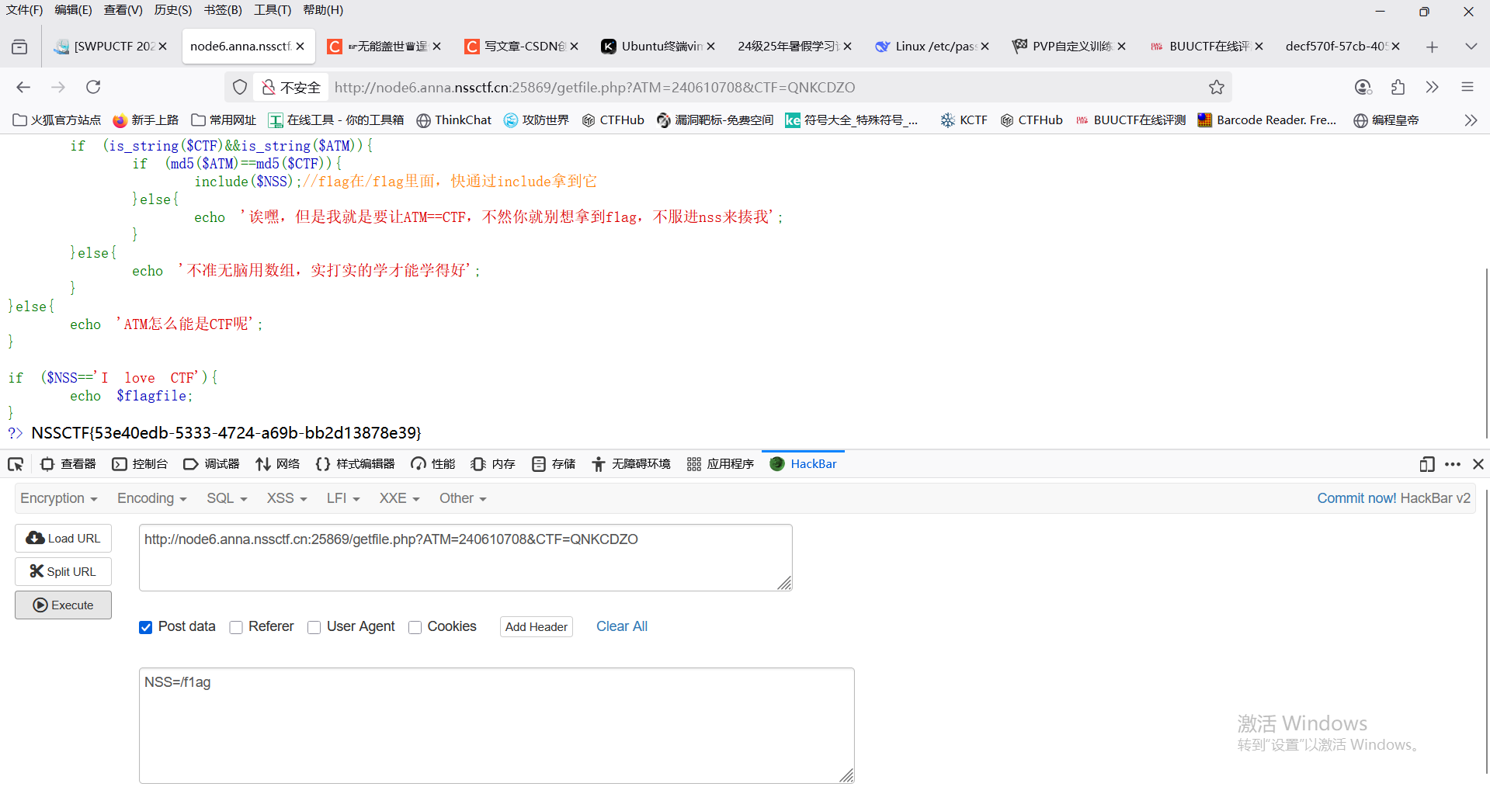This screenshot has height=787, width=1490.
Task: Bookmark this page with the star icon
Action: coord(1216,87)
